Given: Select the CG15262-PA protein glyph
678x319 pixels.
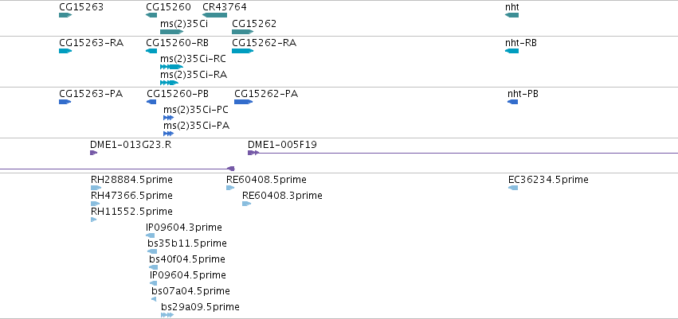Looking at the screenshot, I should (x=244, y=102).
